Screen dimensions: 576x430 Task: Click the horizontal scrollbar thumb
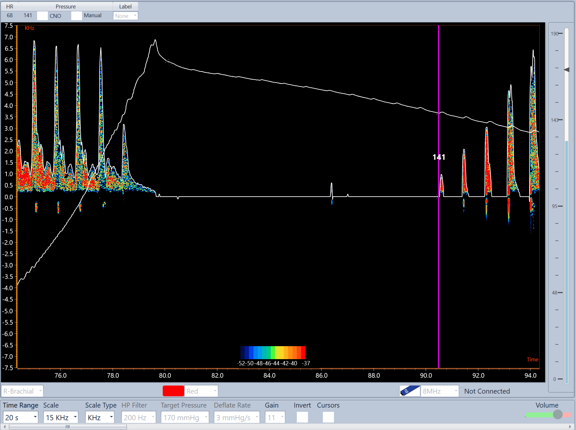point(68,427)
